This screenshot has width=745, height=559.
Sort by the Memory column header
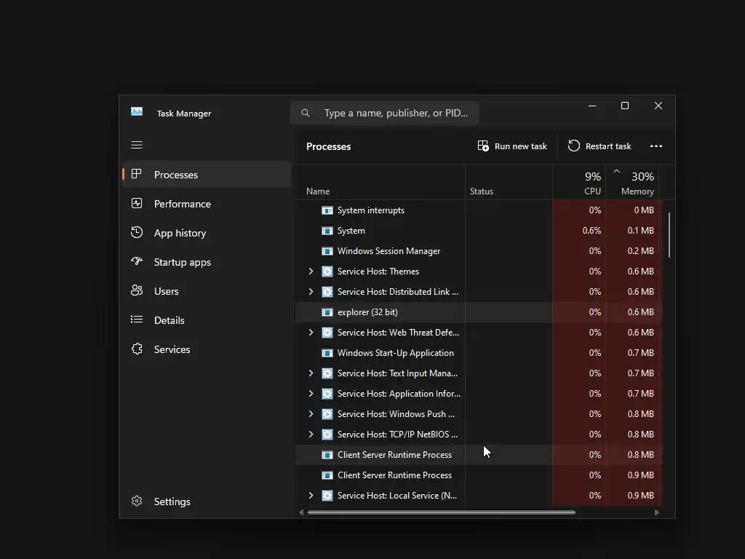(632, 182)
